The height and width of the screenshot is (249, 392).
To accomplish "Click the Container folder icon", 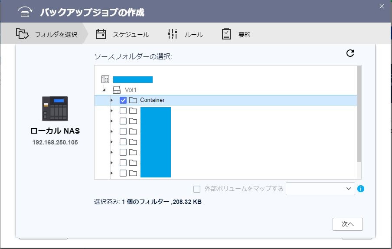I will pyautogui.click(x=133, y=100).
